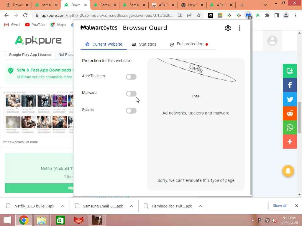Click the Google Play App License cell
302x226 pixels.
(x=30, y=55)
